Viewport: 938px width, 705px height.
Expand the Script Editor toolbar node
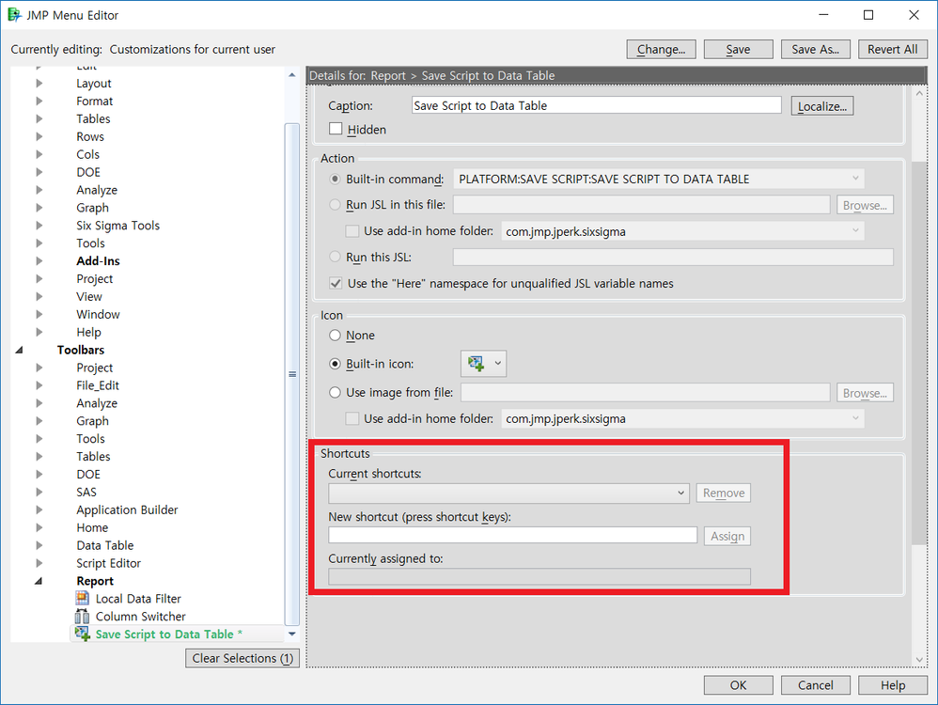[x=39, y=562]
